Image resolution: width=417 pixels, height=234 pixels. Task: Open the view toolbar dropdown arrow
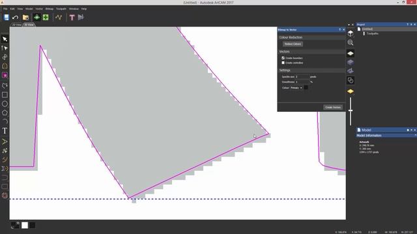point(349,25)
